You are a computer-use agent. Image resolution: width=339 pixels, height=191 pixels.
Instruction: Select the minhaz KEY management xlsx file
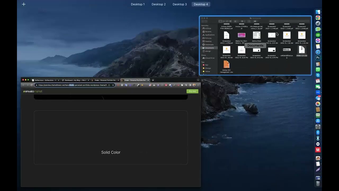click(226, 67)
